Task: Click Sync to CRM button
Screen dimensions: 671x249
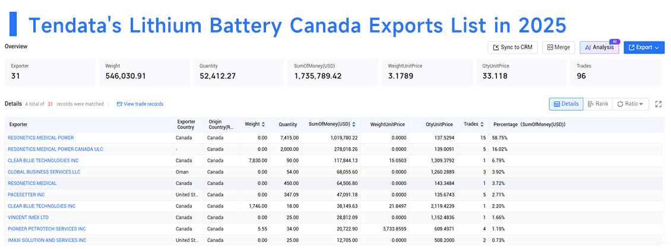Action: click(x=512, y=47)
